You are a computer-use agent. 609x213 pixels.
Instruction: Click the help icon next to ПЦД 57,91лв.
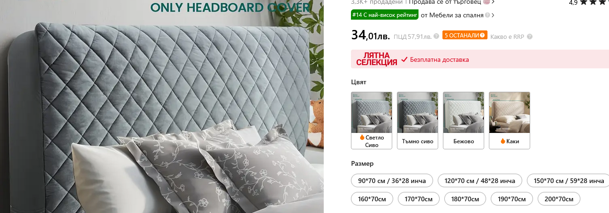(x=436, y=36)
